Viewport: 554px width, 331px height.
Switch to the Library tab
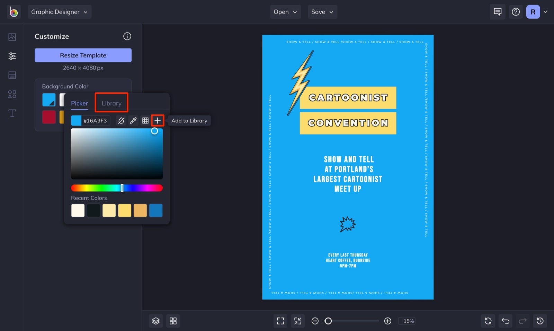pos(111,103)
